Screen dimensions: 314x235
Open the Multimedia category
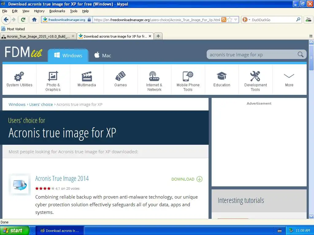point(87,79)
